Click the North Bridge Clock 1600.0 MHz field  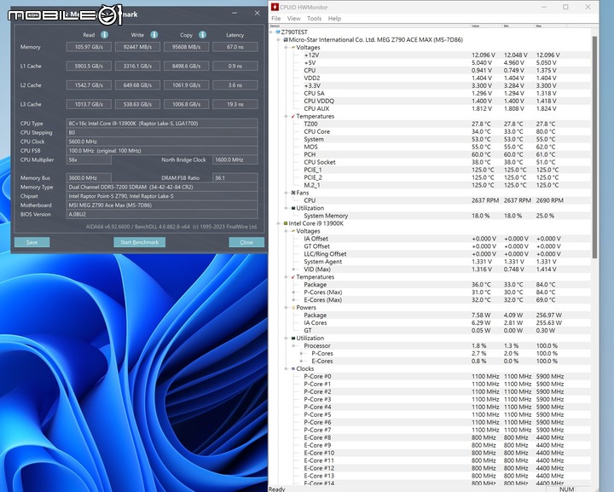pyautogui.click(x=235, y=159)
